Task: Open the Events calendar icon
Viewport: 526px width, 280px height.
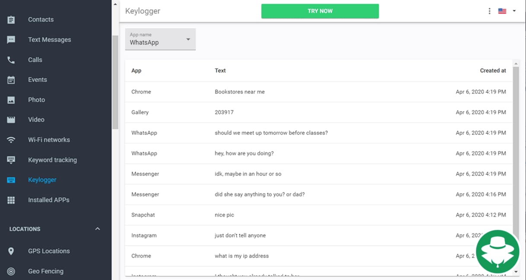Action: (x=11, y=79)
